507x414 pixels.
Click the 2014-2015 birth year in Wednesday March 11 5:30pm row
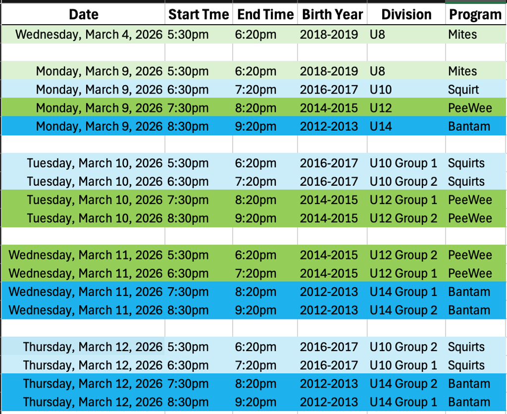(329, 255)
